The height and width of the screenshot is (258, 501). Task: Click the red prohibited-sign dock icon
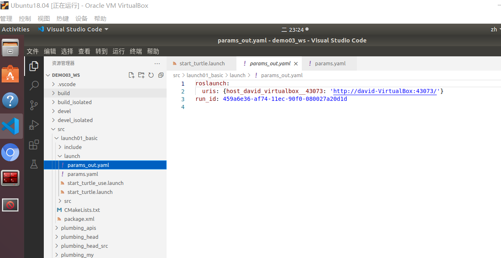[x=11, y=205]
